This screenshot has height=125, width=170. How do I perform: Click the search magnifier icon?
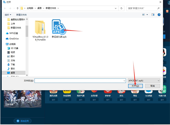coord(158,8)
